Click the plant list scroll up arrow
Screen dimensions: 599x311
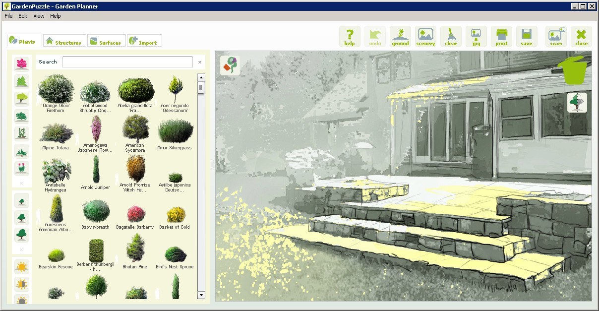(x=201, y=77)
